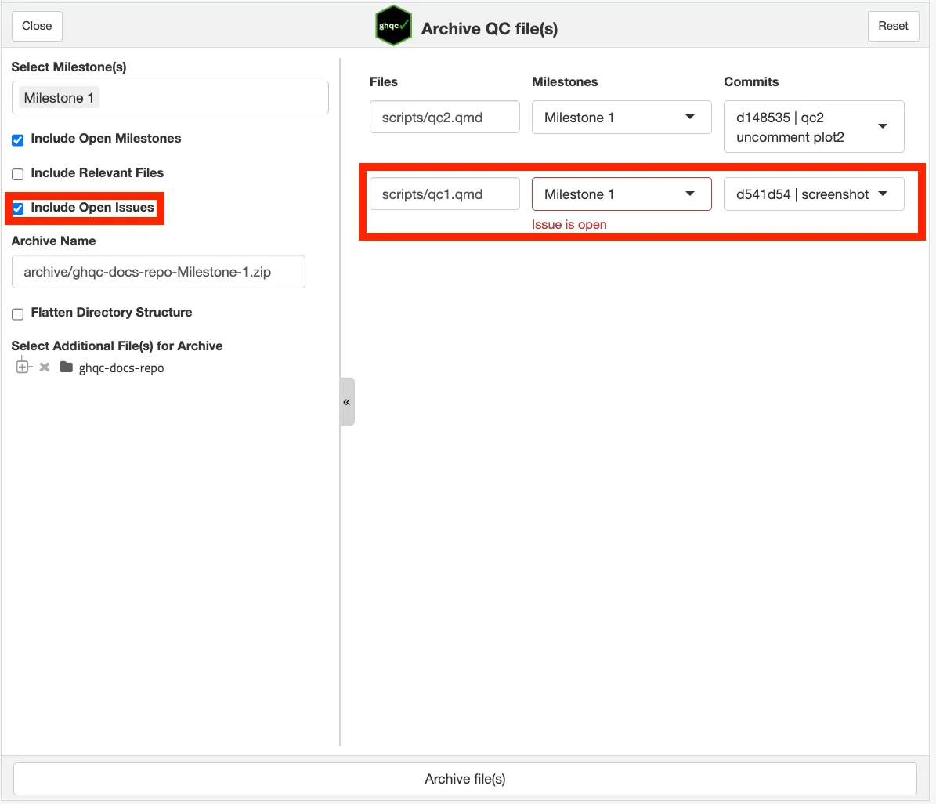936x804 pixels.
Task: Click the Archive Name input field
Action: pyautogui.click(x=158, y=272)
